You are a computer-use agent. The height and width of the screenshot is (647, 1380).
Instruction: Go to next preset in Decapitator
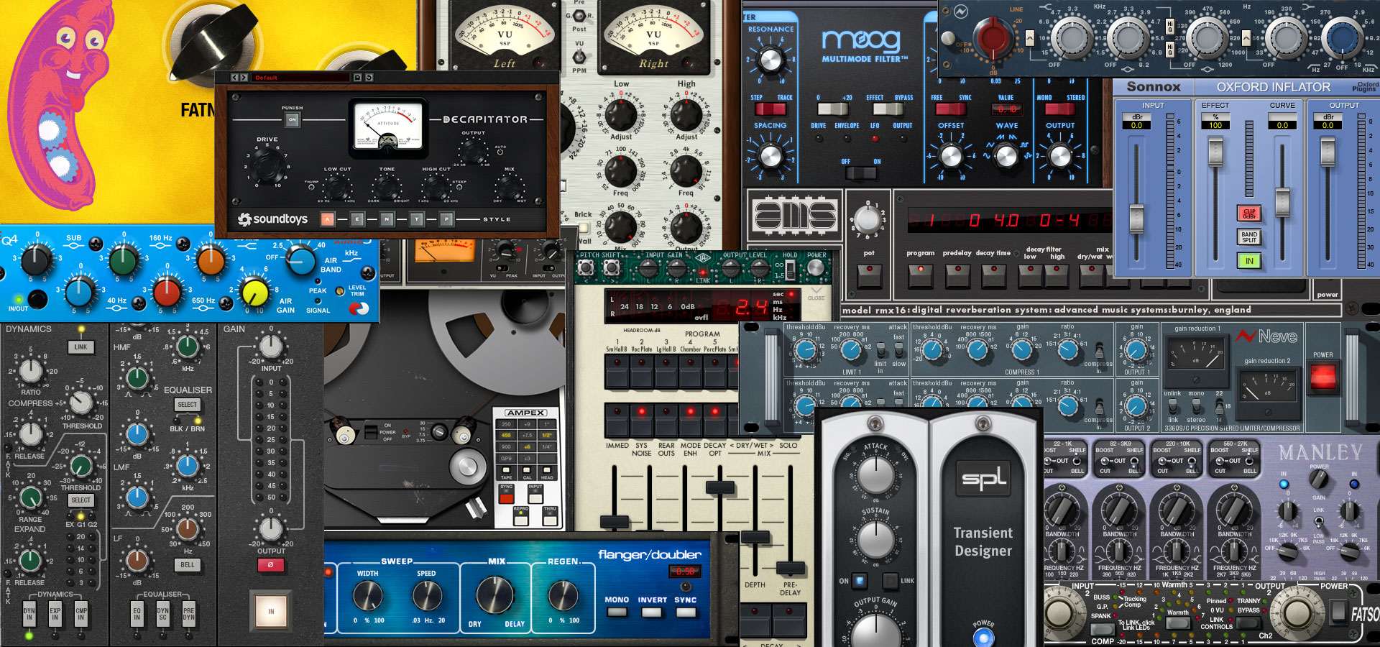244,77
